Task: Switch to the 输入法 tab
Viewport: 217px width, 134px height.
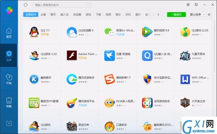Action: 65,14
